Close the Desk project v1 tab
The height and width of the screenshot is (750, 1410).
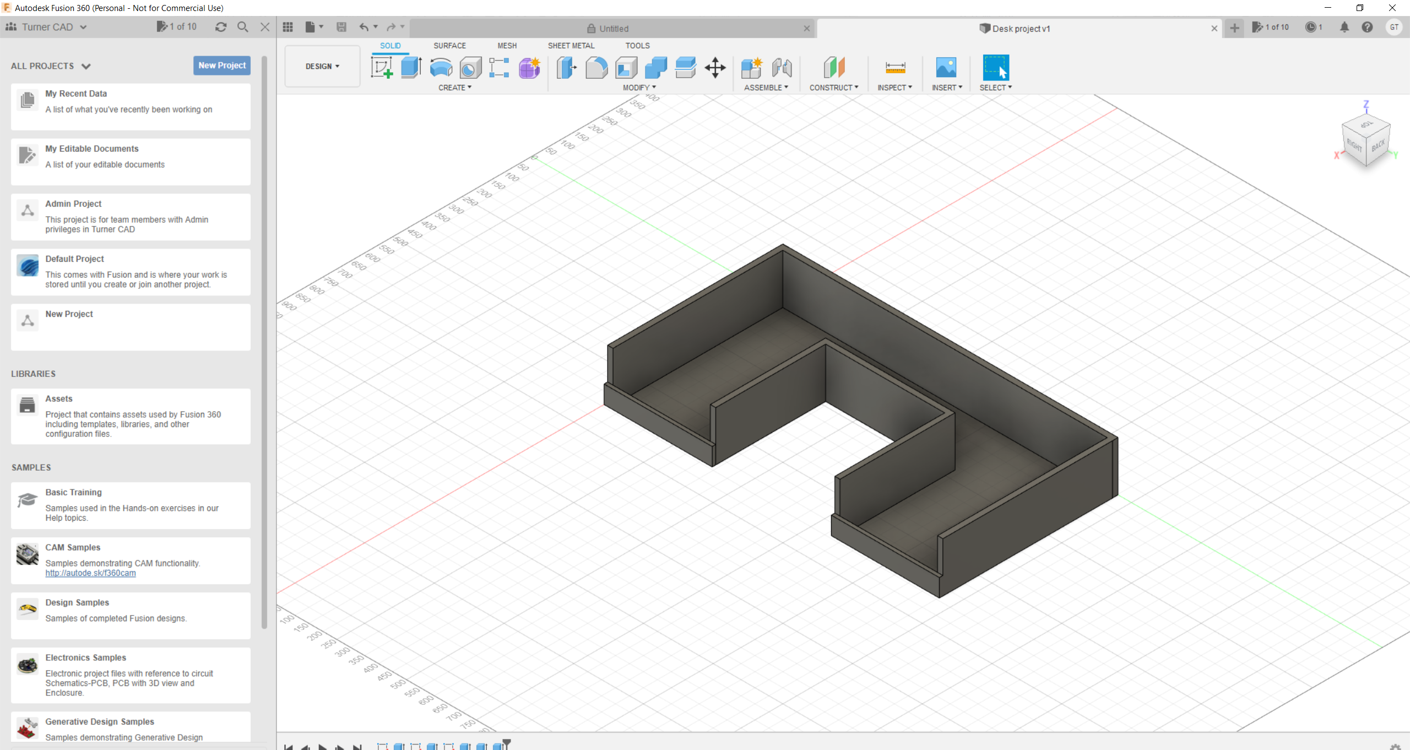pyautogui.click(x=1214, y=29)
